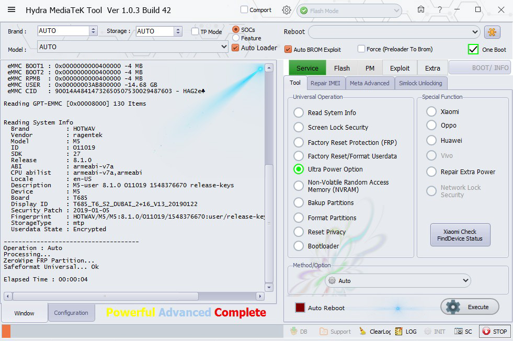The width and height of the screenshot is (513, 341).
Task: Click the Flash Mode green check icon
Action: point(304,11)
